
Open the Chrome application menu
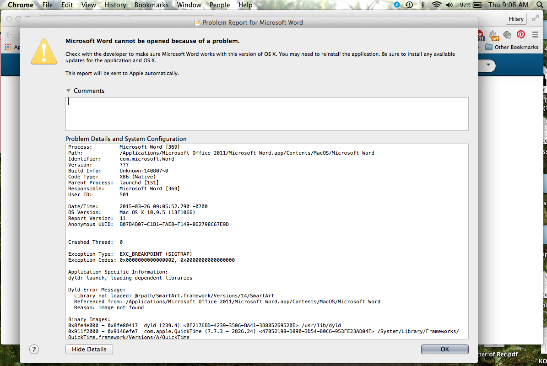[x=21, y=5]
